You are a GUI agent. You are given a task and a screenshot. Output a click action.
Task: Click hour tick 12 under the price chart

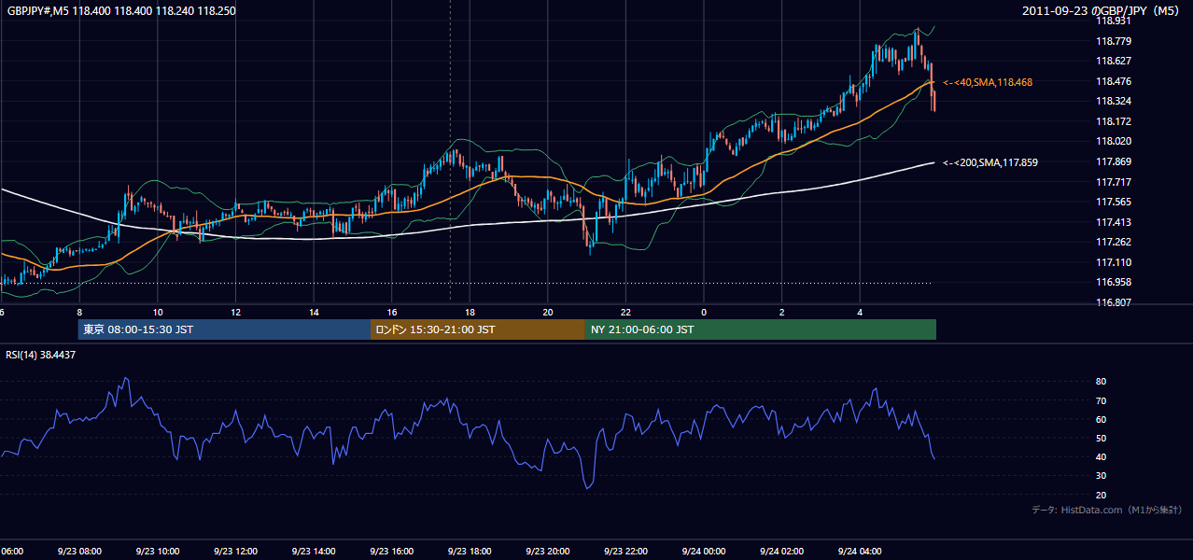(x=235, y=312)
